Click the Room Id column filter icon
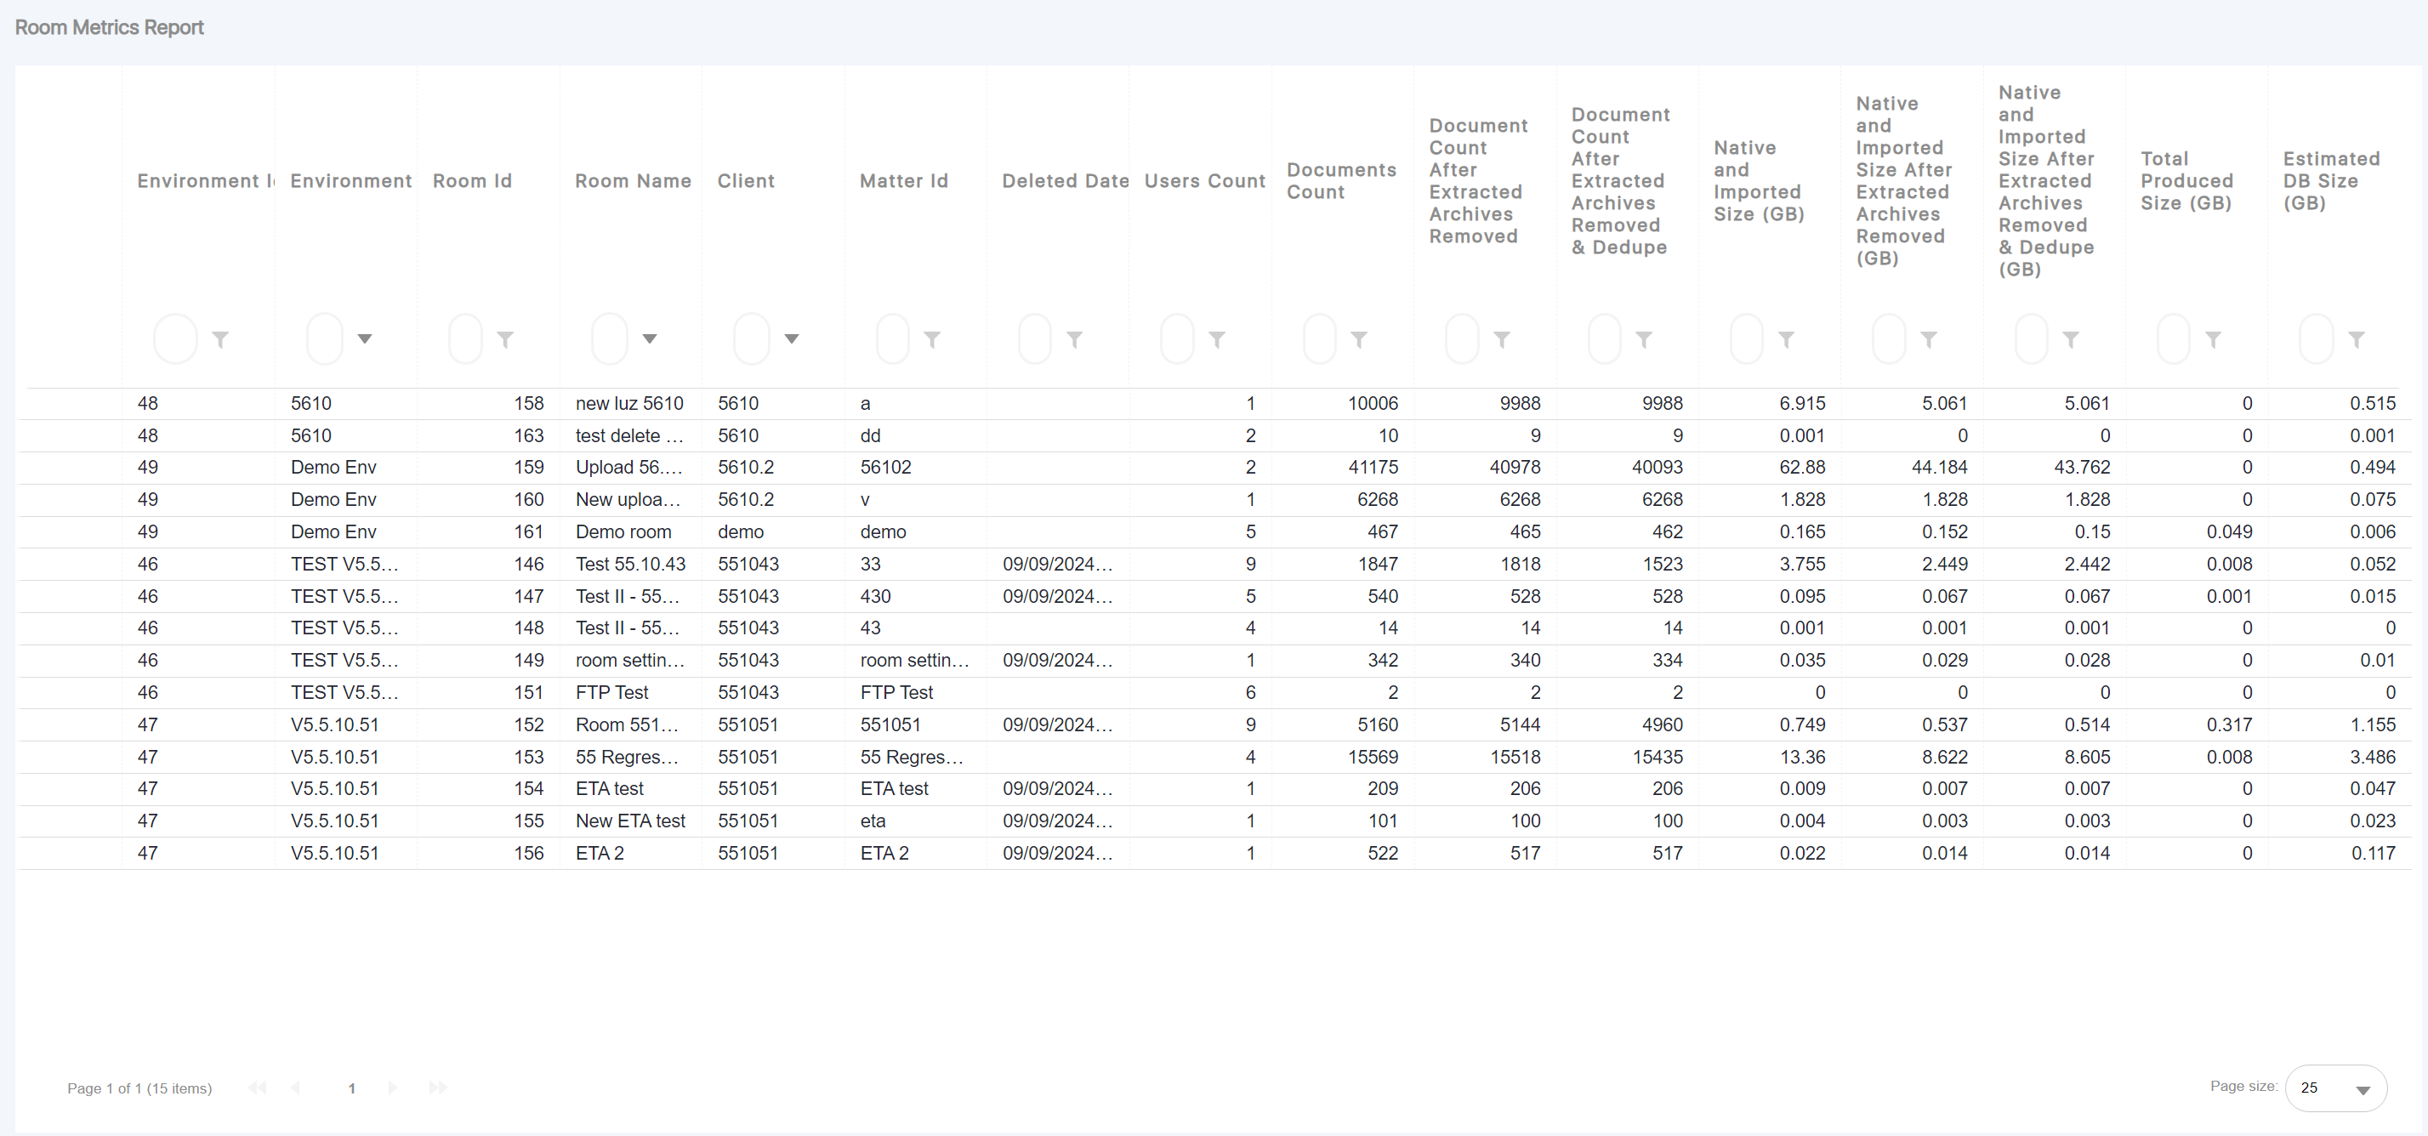2428x1136 pixels. 506,339
